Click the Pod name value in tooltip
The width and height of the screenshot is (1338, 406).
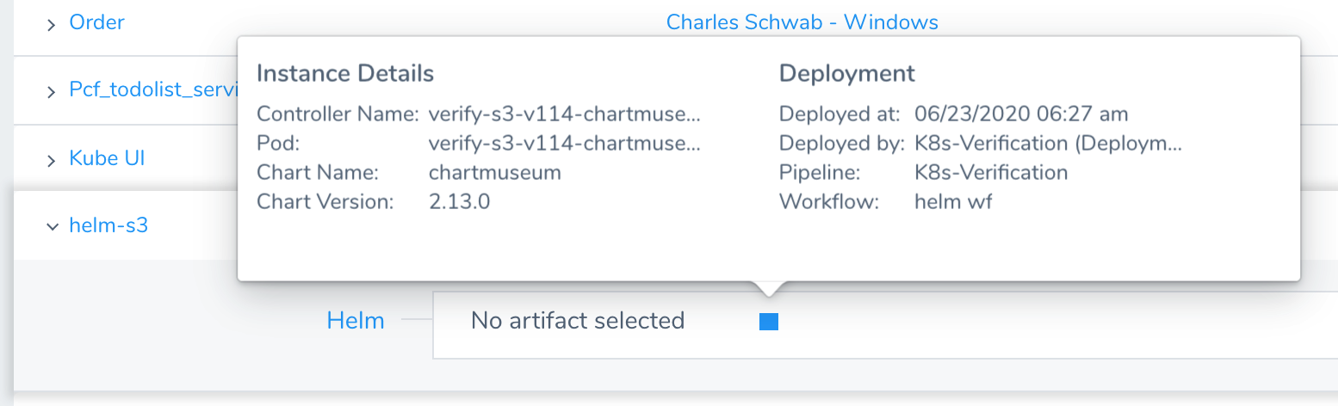(x=565, y=143)
